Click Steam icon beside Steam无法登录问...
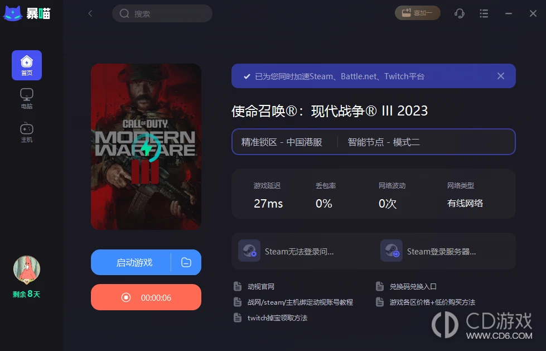Image resolution: width=546 pixels, height=351 pixels. [x=249, y=251]
